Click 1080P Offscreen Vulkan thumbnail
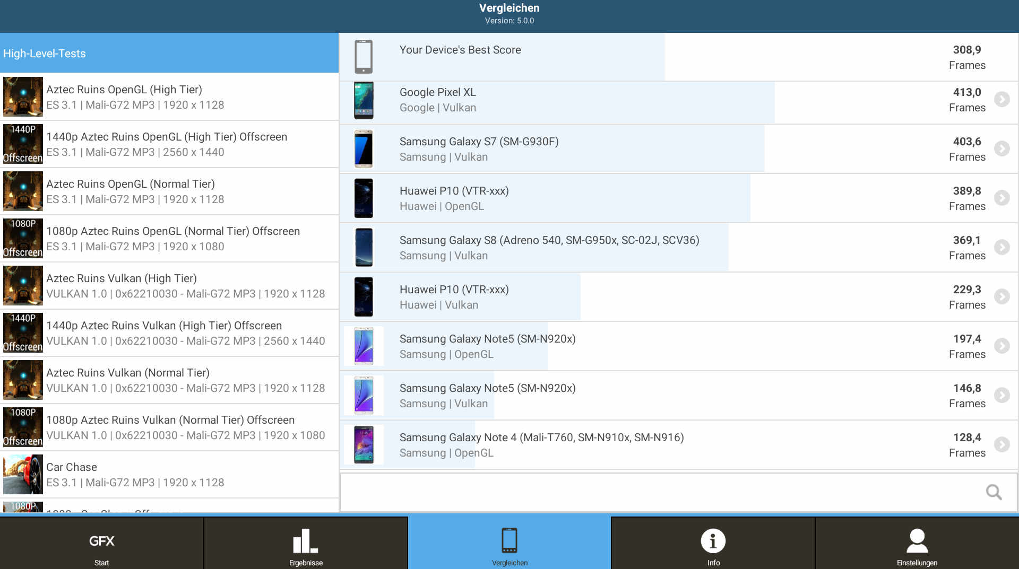This screenshot has height=569, width=1019. coord(23,427)
